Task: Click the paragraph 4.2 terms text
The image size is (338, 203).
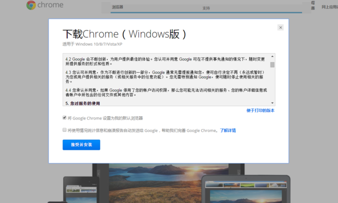Action: pyautogui.click(x=165, y=61)
